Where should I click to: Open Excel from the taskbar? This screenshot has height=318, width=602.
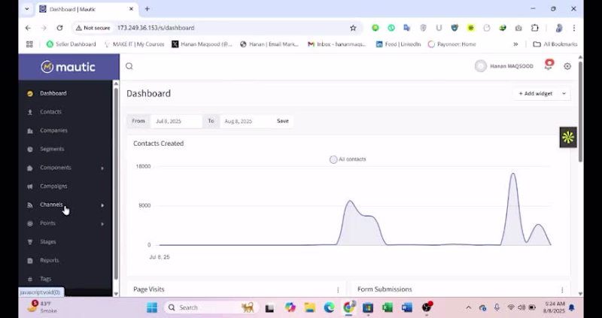(x=387, y=307)
